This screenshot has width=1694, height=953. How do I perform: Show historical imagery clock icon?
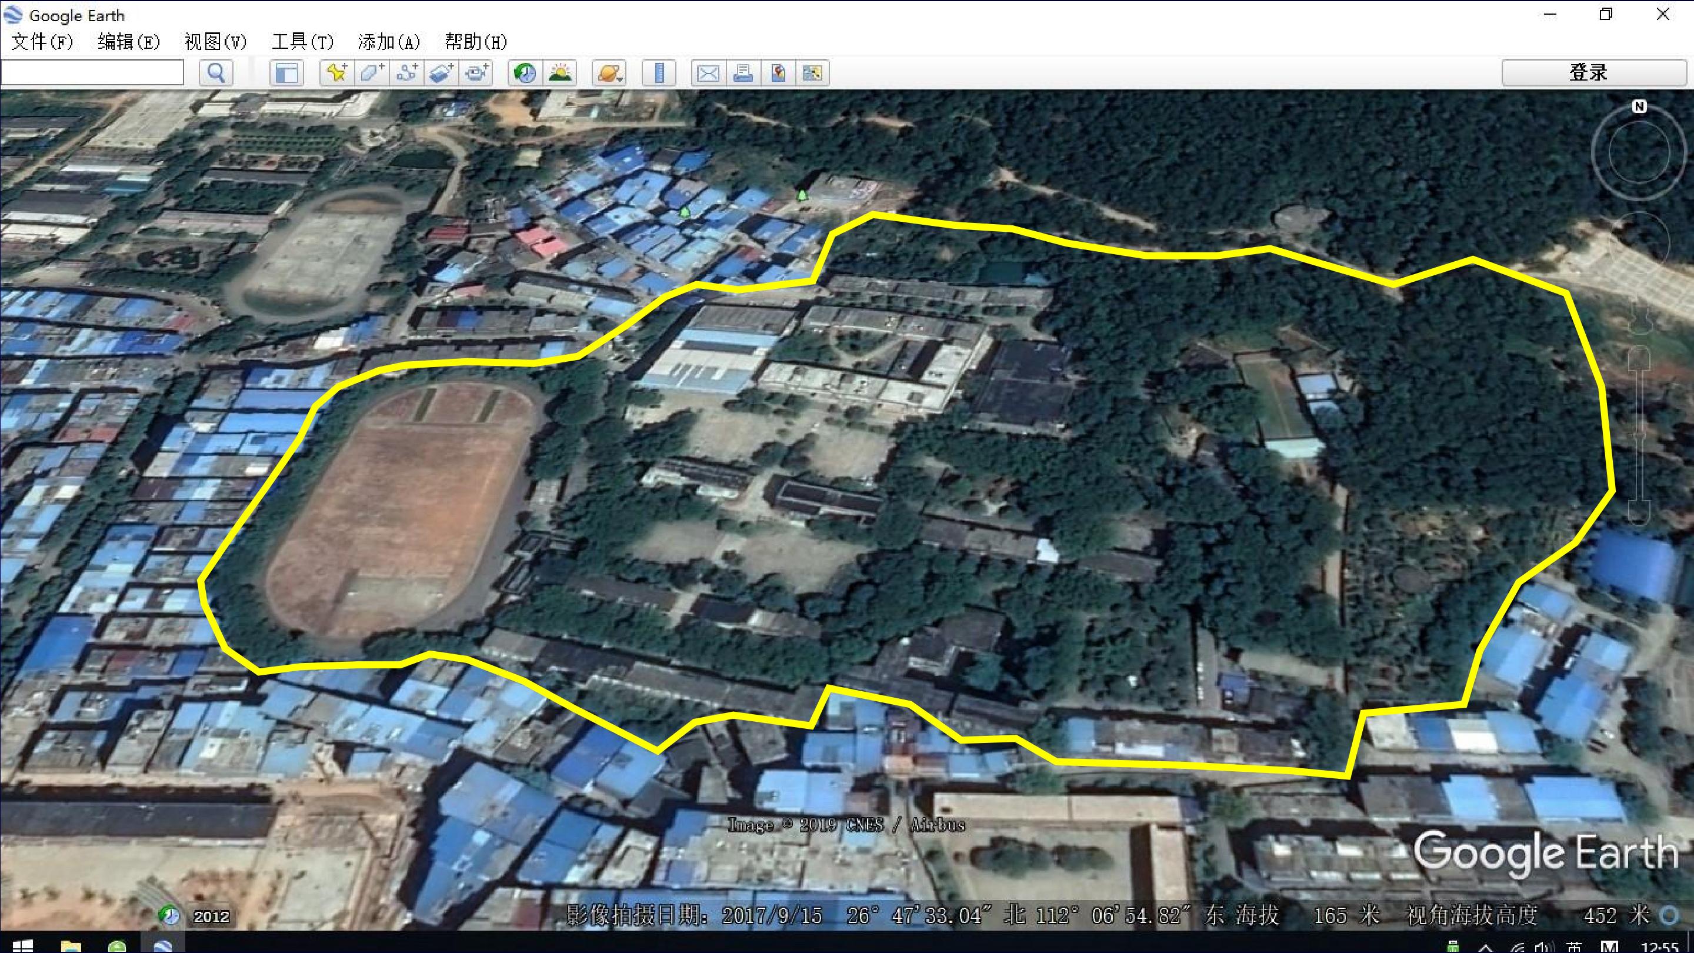525,72
